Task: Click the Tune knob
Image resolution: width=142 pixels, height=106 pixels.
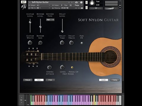Action: (x=92, y=3)
